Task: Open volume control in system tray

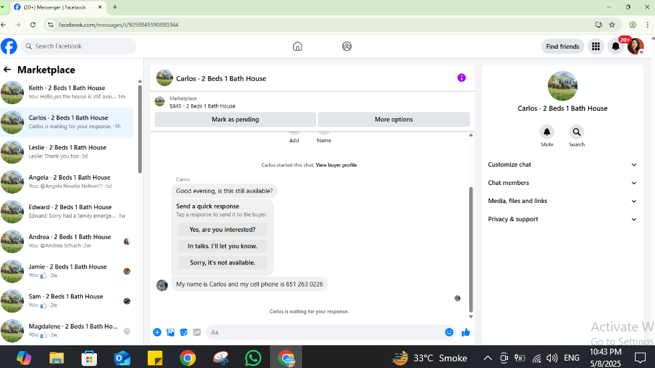Action: click(552, 358)
